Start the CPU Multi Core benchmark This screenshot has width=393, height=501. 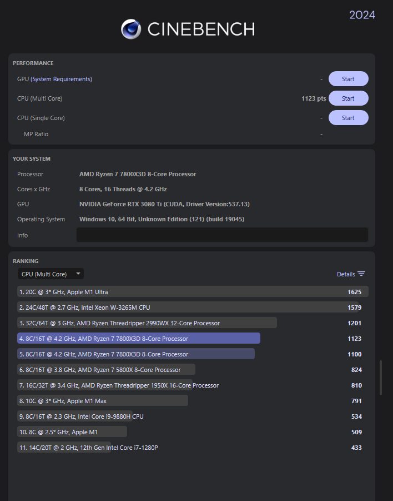[348, 98]
